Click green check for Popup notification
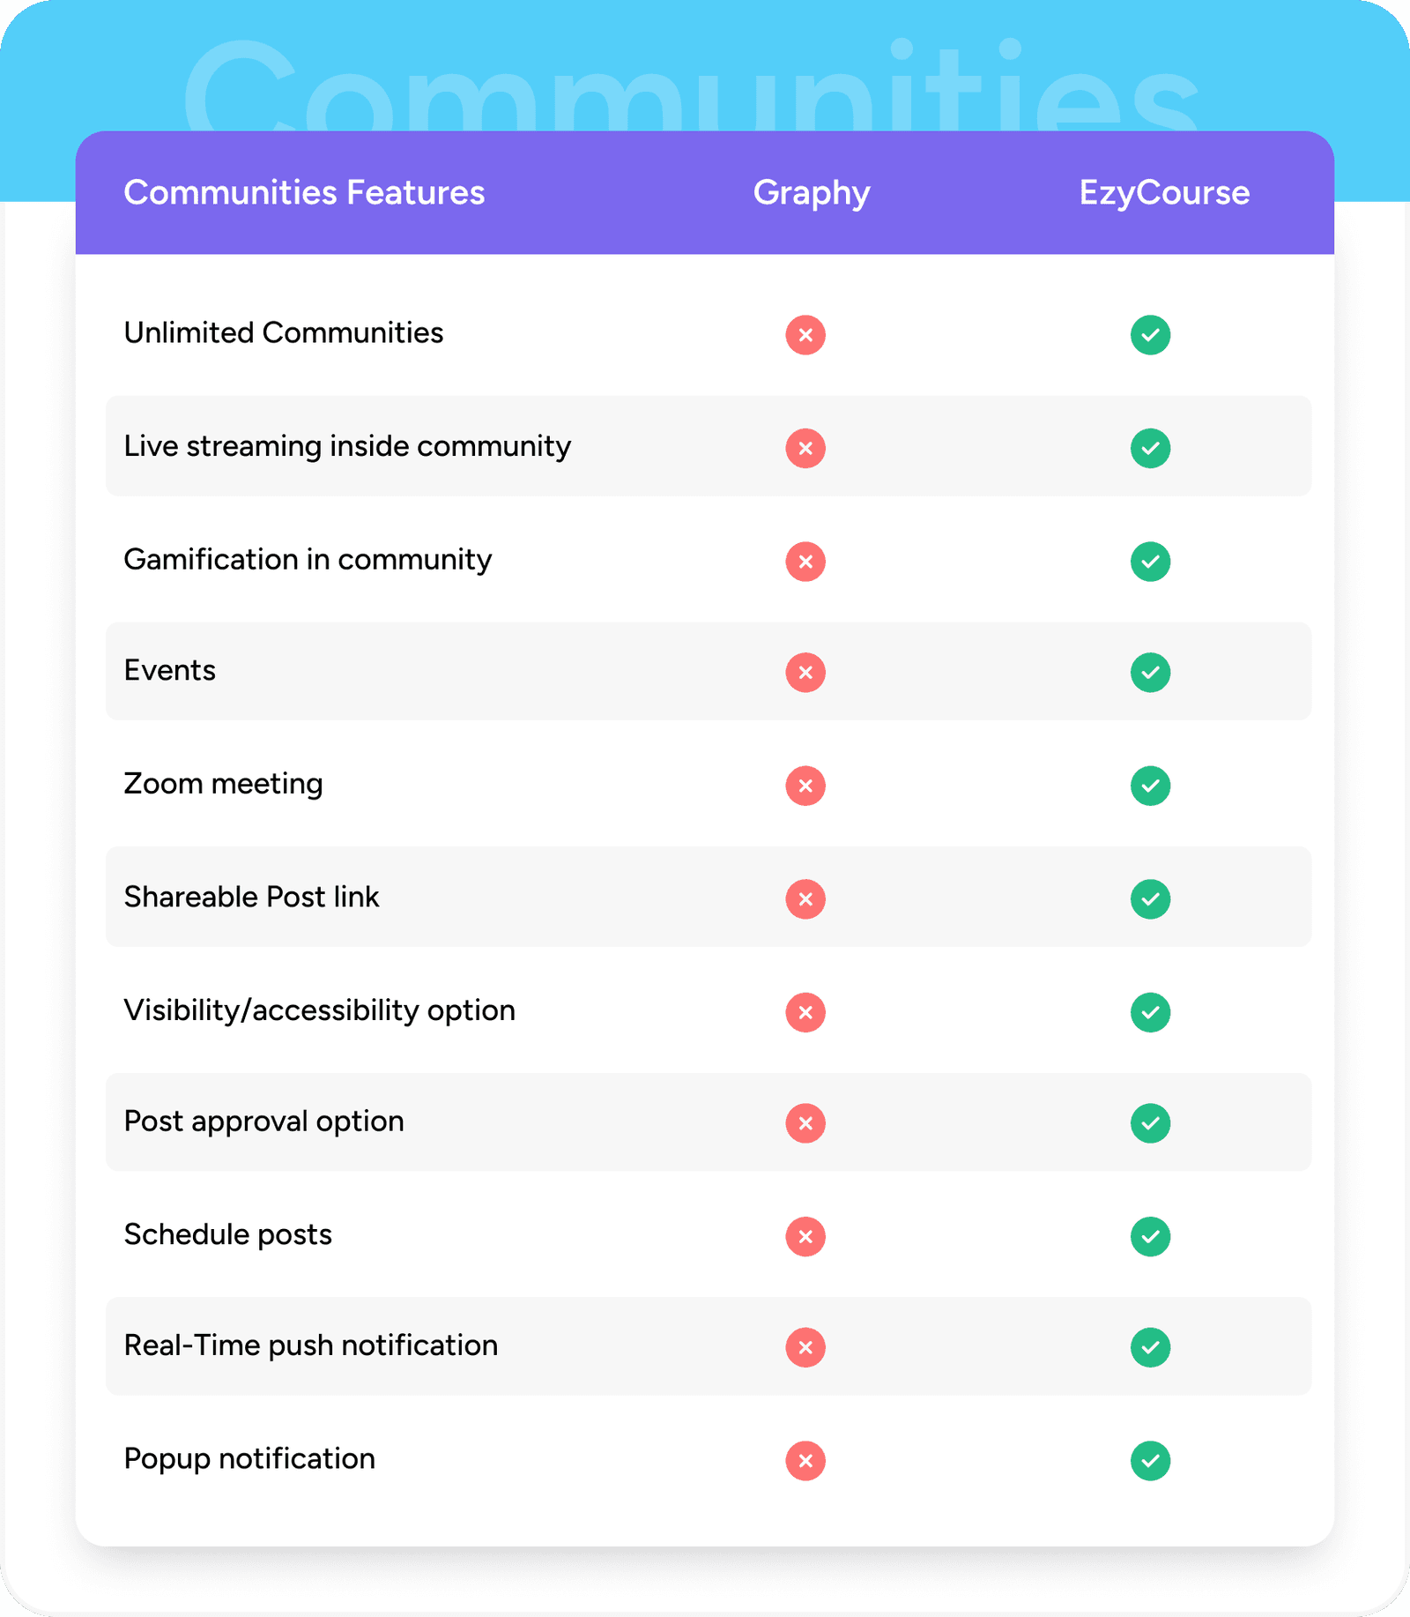This screenshot has width=1410, height=1617. tap(1150, 1461)
